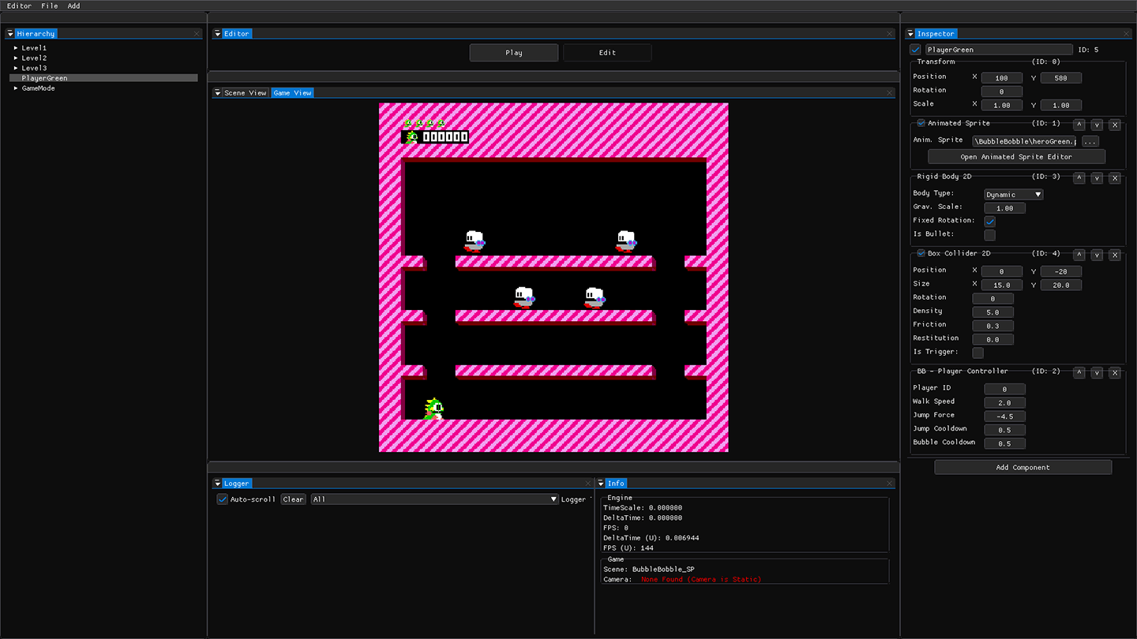Open the Body Type dropdown
This screenshot has height=639, width=1137.
(1014, 194)
